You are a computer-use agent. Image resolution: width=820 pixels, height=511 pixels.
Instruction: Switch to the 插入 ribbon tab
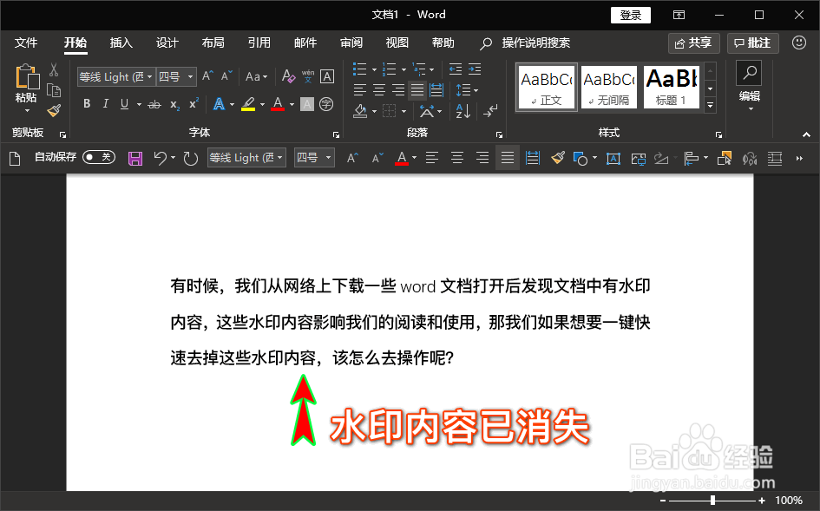[x=121, y=43]
